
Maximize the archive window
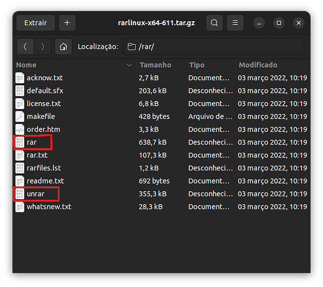coord(279,23)
